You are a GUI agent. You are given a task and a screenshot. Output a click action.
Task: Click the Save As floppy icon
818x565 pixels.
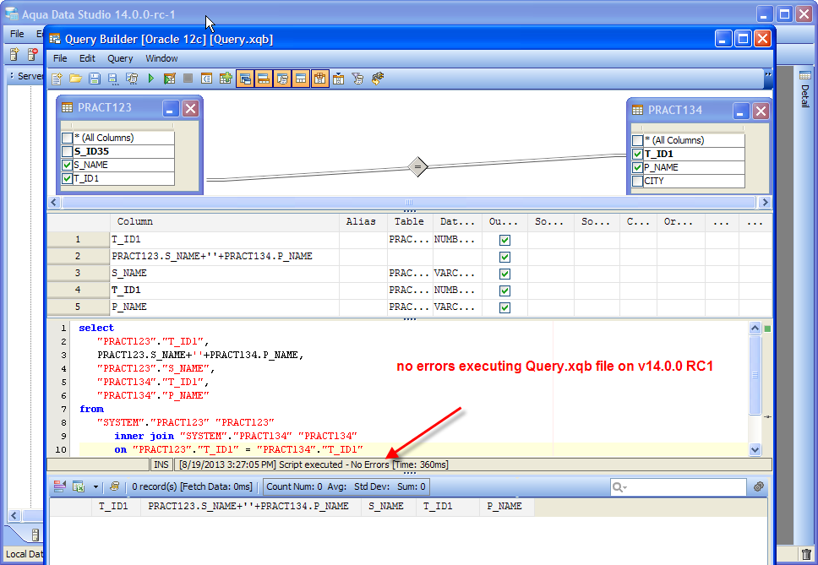coord(113,79)
